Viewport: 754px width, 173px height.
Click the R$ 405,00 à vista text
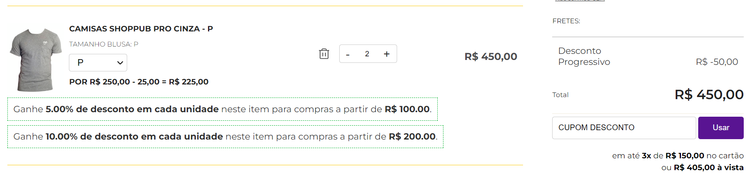point(708,167)
